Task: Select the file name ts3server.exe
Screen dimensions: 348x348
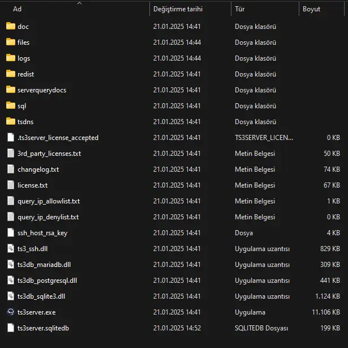Action: click(37, 312)
